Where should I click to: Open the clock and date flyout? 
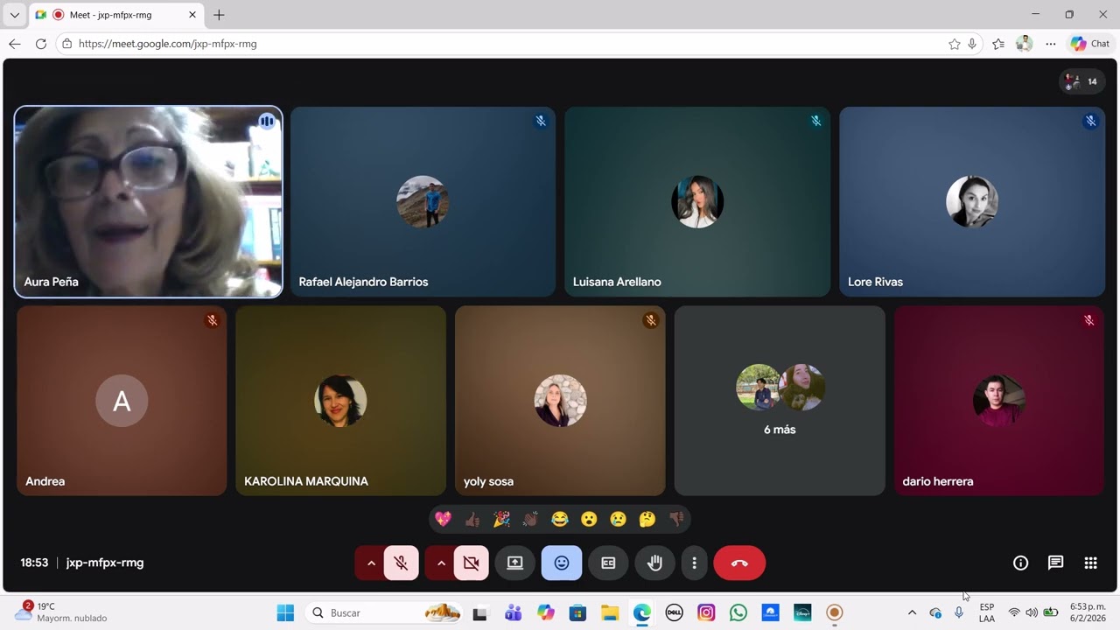pos(1088,612)
